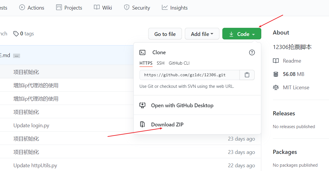Click the Readme book icon
Viewport: 329px width, 171px height.
coord(276,61)
